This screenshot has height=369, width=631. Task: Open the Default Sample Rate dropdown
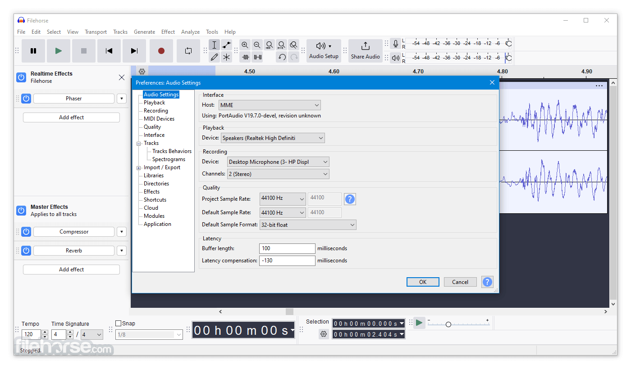tap(283, 212)
